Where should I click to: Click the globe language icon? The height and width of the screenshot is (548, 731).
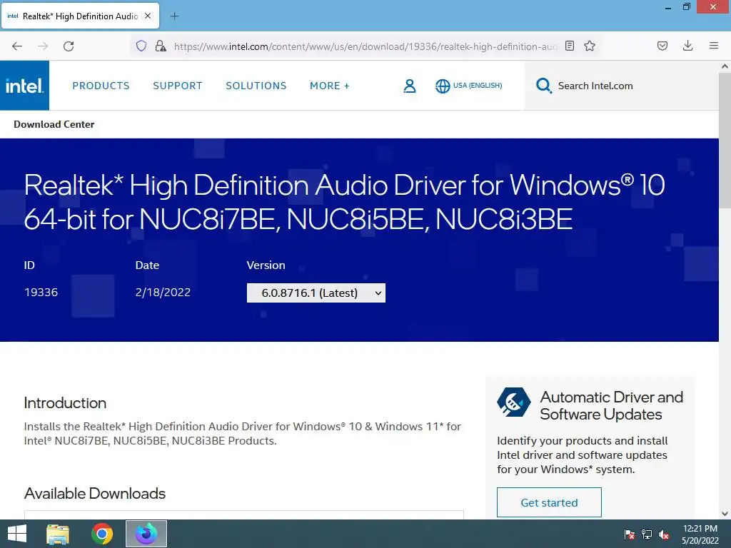click(x=443, y=86)
